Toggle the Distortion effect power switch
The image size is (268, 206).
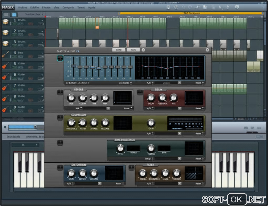click(x=60, y=168)
